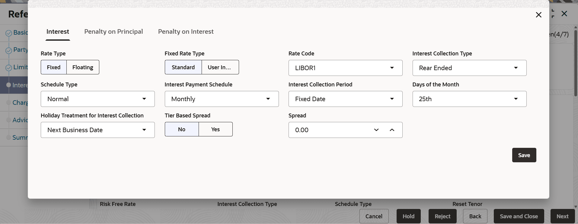Image resolution: width=578 pixels, height=224 pixels.
Task: Click the Reject button
Action: tap(442, 216)
